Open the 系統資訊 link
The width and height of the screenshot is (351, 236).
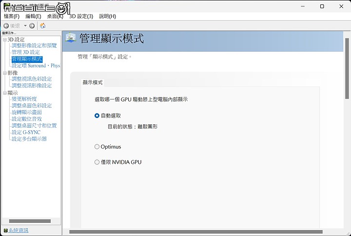(19, 231)
